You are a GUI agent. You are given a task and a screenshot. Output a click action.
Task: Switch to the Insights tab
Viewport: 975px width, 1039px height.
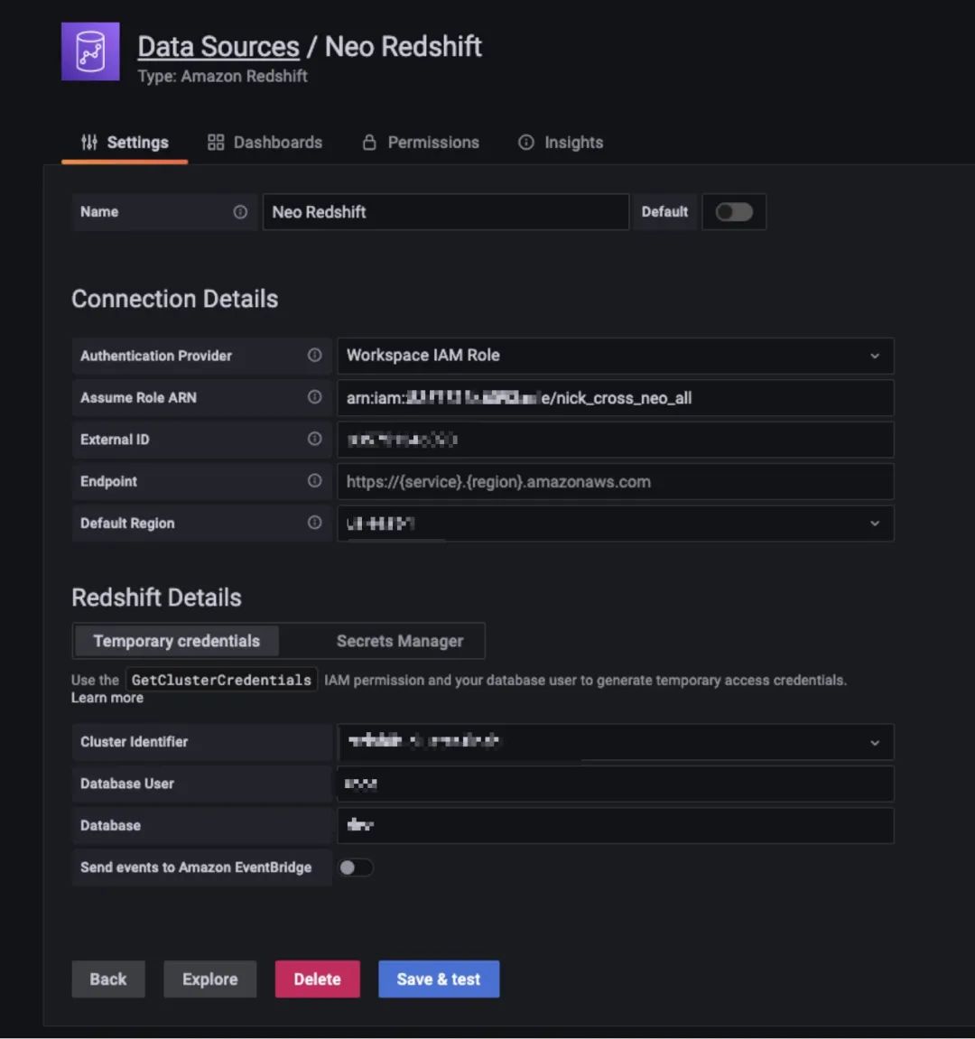coord(561,143)
